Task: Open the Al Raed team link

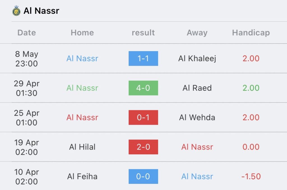Action: coord(197,88)
